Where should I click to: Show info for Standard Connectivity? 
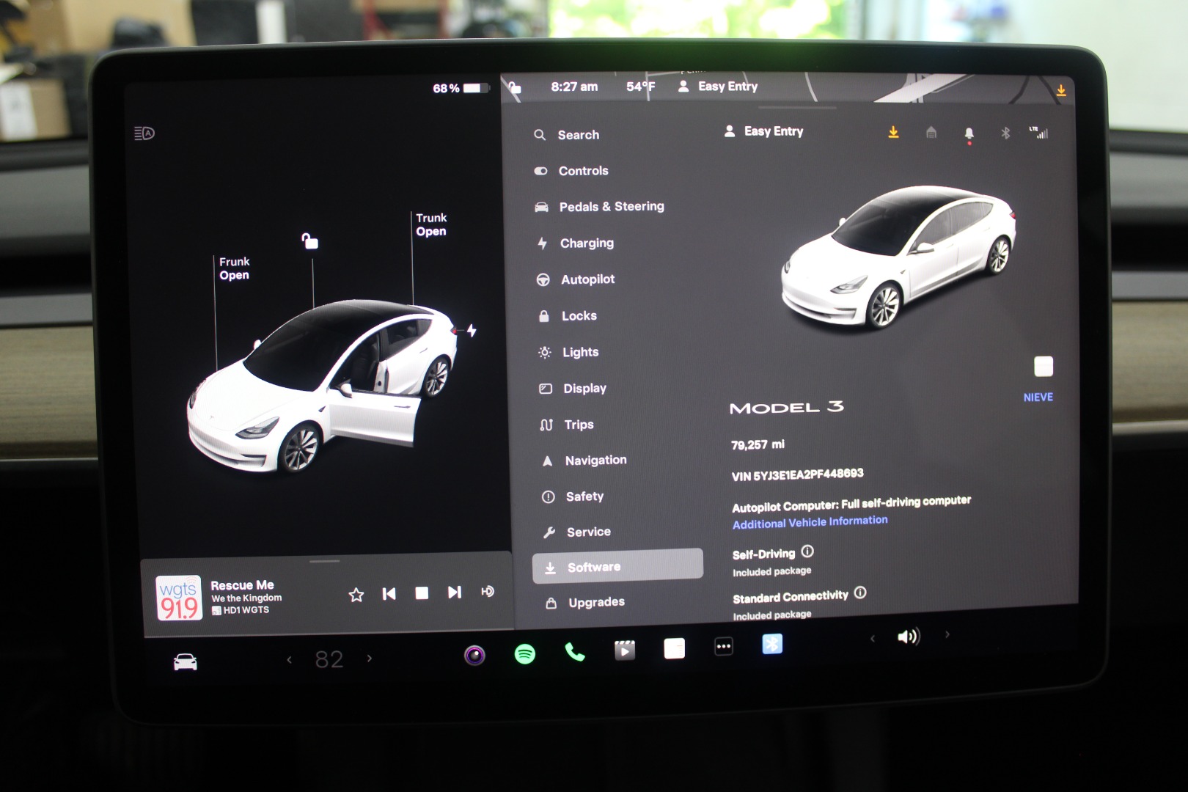pos(860,593)
